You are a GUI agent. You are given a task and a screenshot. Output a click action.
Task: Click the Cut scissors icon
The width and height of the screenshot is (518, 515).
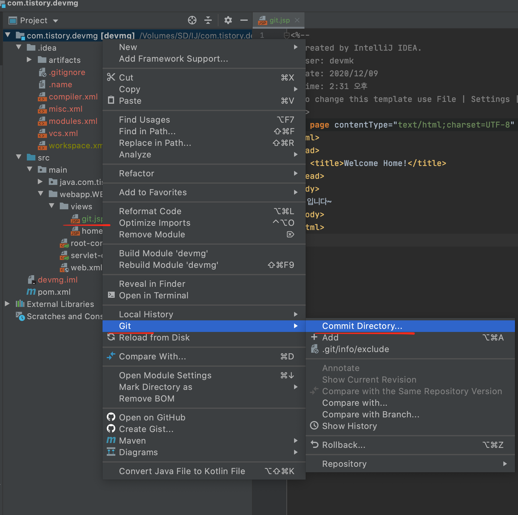pyautogui.click(x=111, y=77)
